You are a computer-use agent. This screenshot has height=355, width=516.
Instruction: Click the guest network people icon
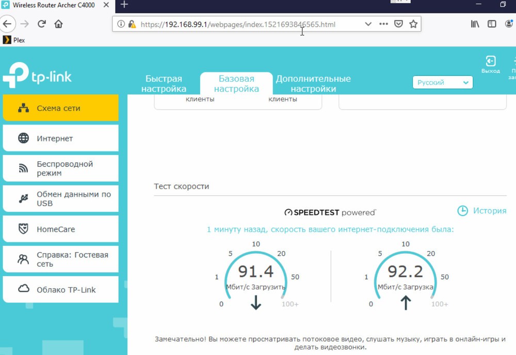pos(23,259)
